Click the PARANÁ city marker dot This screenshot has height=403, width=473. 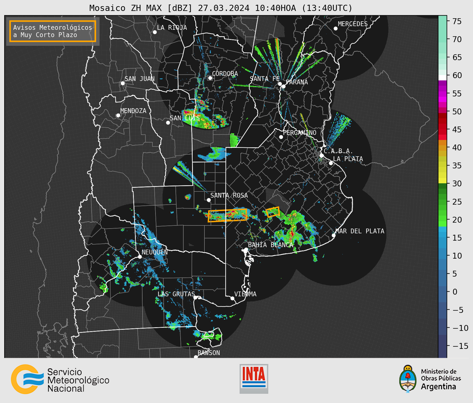283,86
